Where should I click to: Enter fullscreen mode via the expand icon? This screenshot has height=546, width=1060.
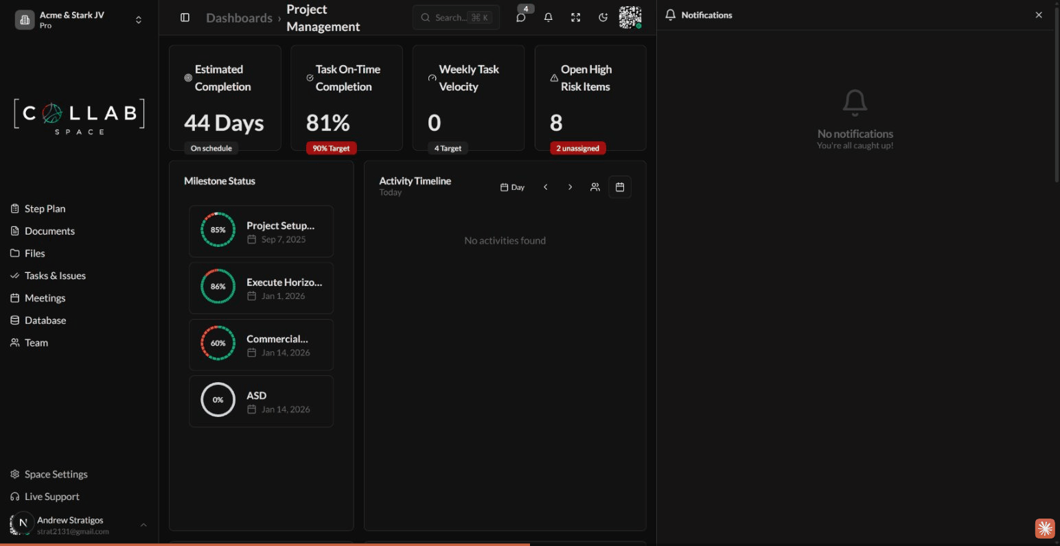(575, 17)
